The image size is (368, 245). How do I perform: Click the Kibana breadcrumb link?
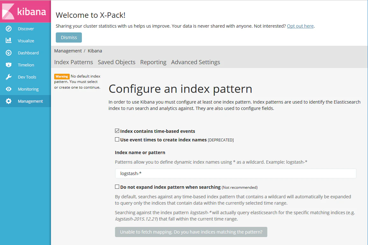click(95, 51)
